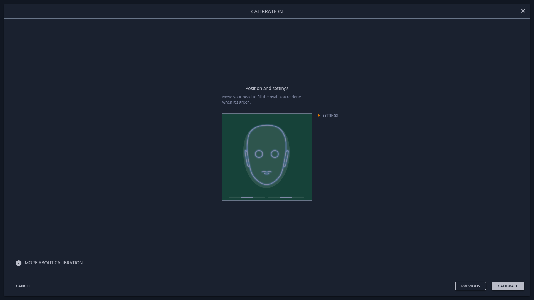Open More About Calibration link
The width and height of the screenshot is (534, 300).
[54, 263]
